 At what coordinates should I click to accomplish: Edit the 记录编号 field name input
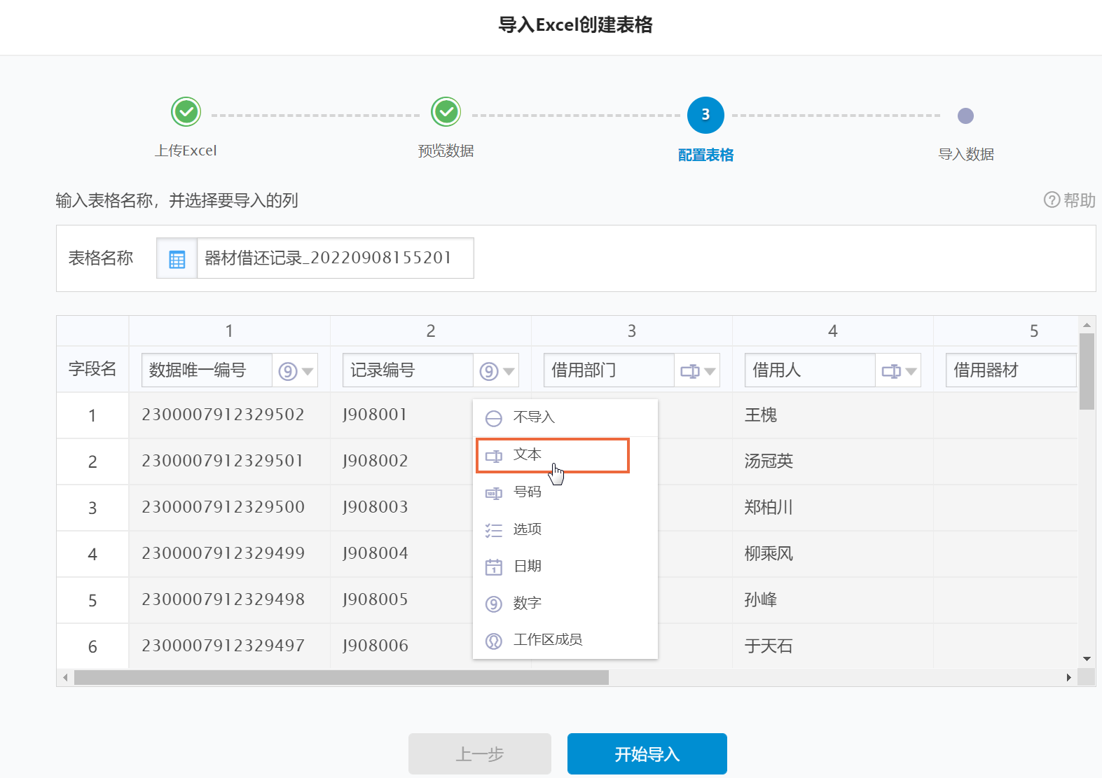(x=408, y=370)
